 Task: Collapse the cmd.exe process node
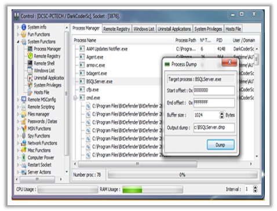(x=75, y=98)
